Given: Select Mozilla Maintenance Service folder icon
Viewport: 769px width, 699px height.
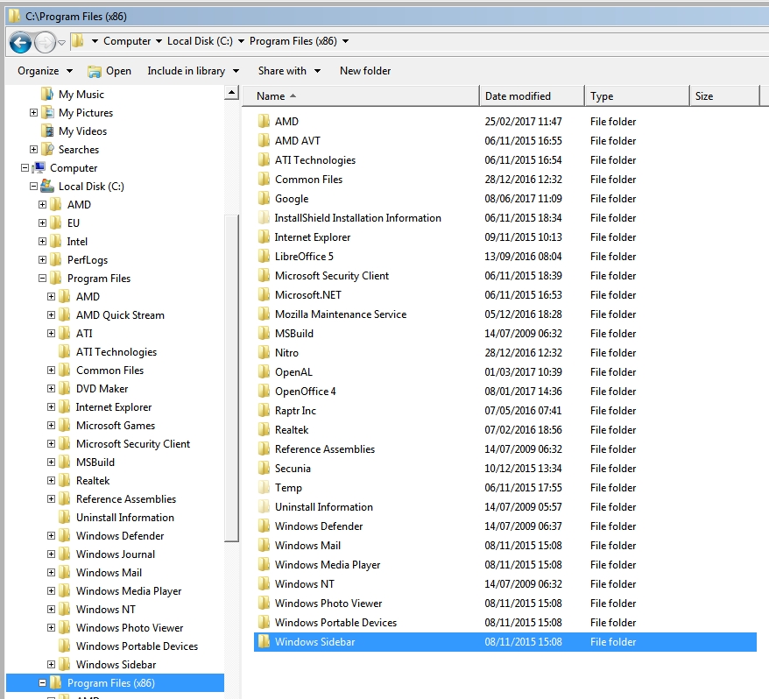Looking at the screenshot, I should 264,314.
